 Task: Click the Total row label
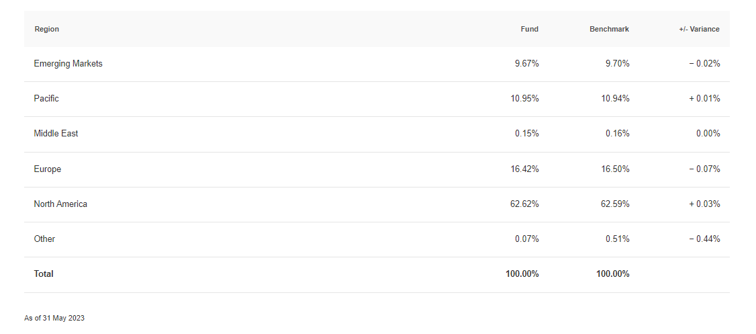pyautogui.click(x=44, y=274)
